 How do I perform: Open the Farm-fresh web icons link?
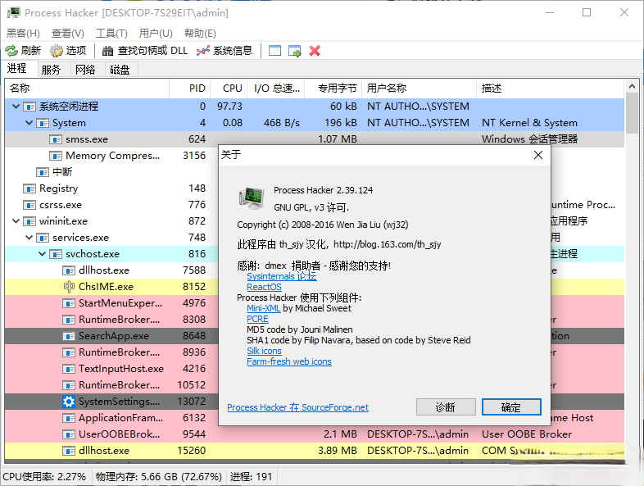tap(289, 361)
